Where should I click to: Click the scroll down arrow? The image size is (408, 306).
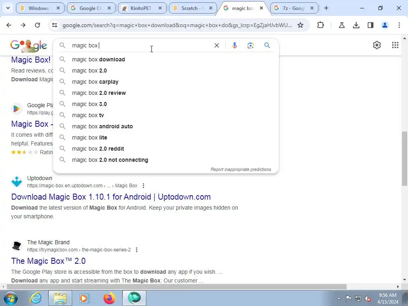[405, 280]
